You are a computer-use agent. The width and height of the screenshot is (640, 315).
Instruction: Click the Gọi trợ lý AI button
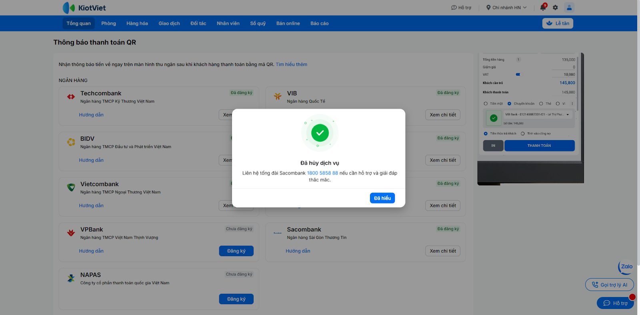pos(610,285)
